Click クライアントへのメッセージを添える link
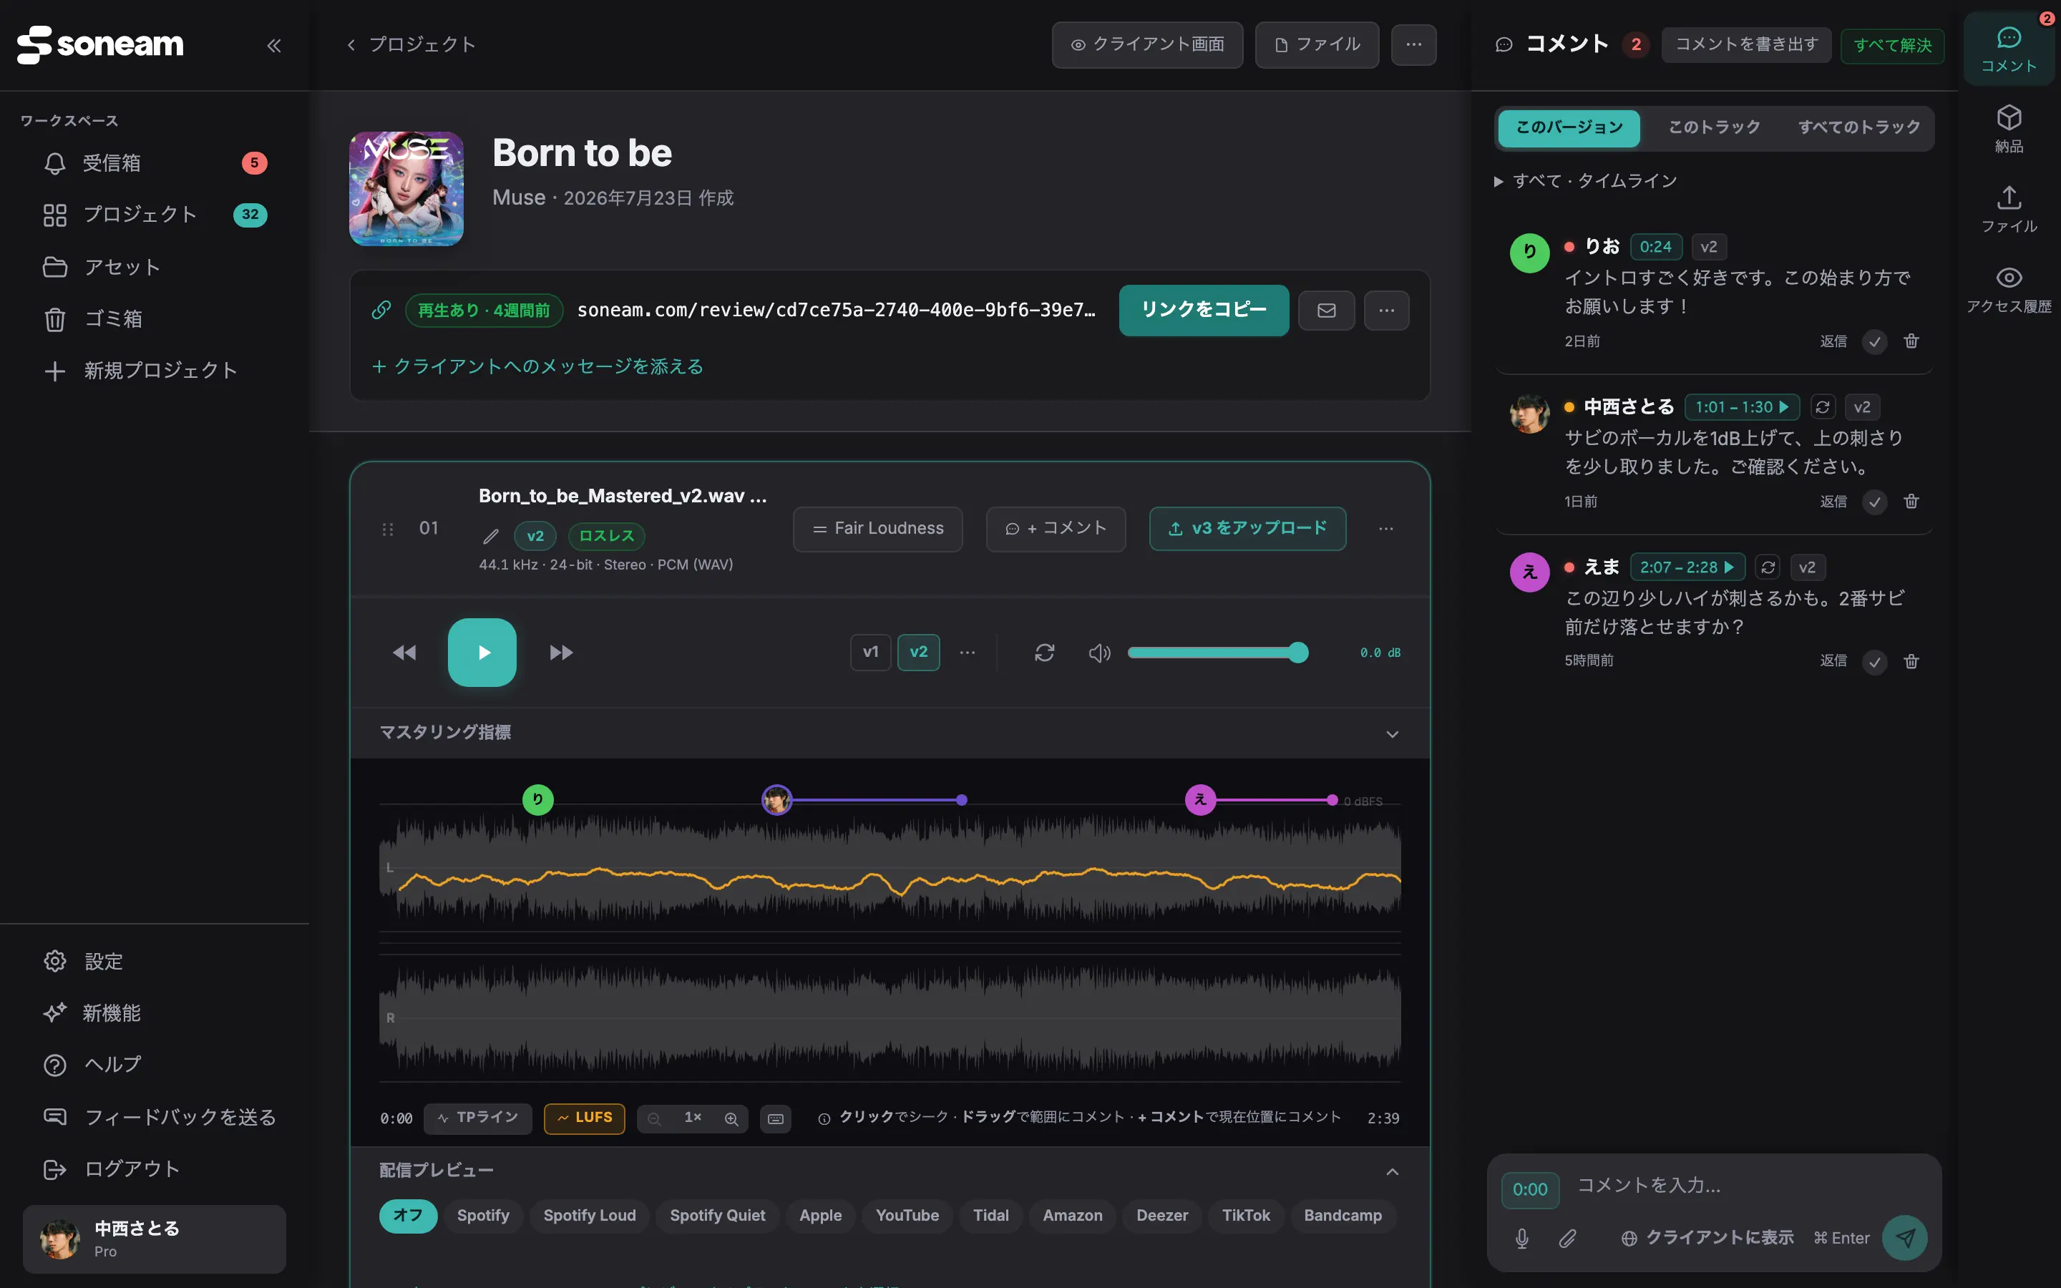 click(537, 366)
